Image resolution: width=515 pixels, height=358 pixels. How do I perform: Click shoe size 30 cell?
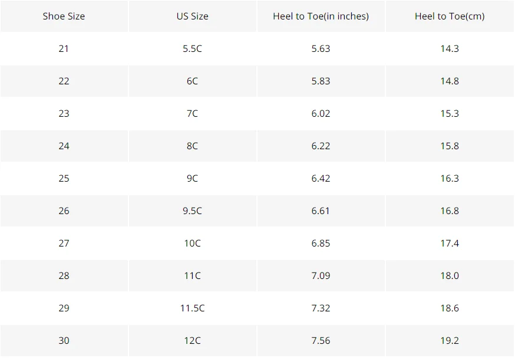pos(64,340)
